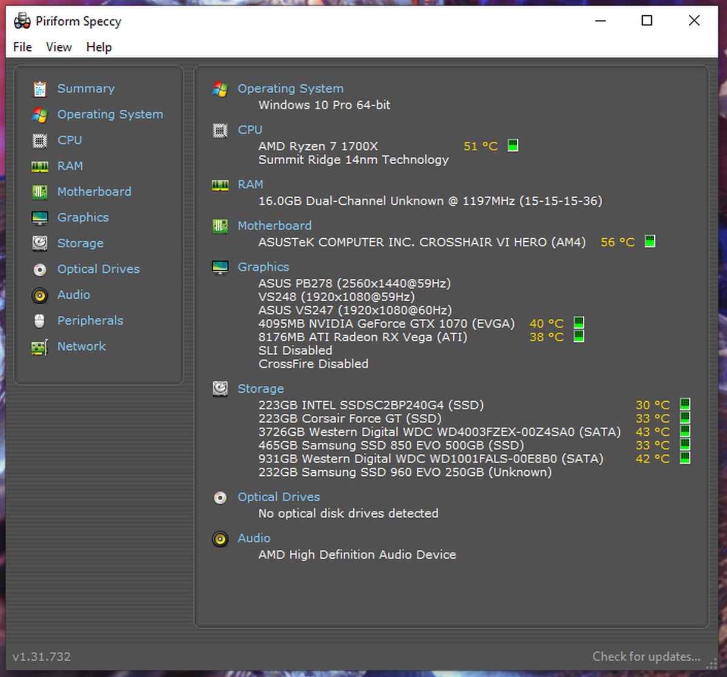The image size is (727, 677).
Task: Click the Operating System heading link in main panel
Action: 290,89
